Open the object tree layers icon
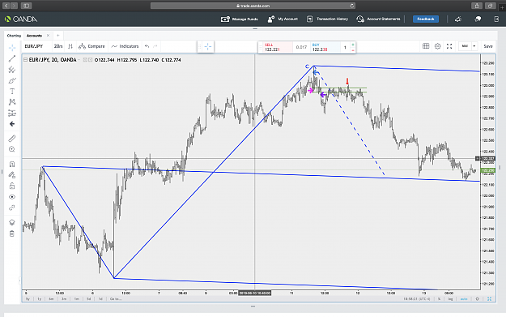506x317 pixels. click(12, 222)
